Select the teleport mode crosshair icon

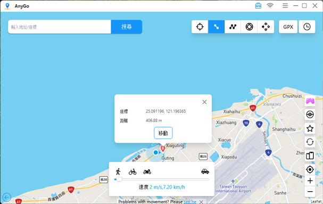pos(200,27)
